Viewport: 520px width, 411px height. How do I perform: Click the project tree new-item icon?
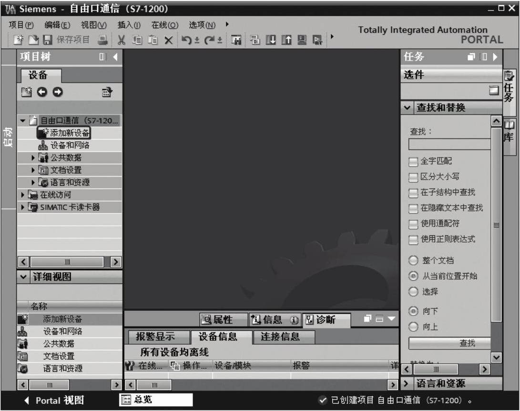tap(27, 92)
